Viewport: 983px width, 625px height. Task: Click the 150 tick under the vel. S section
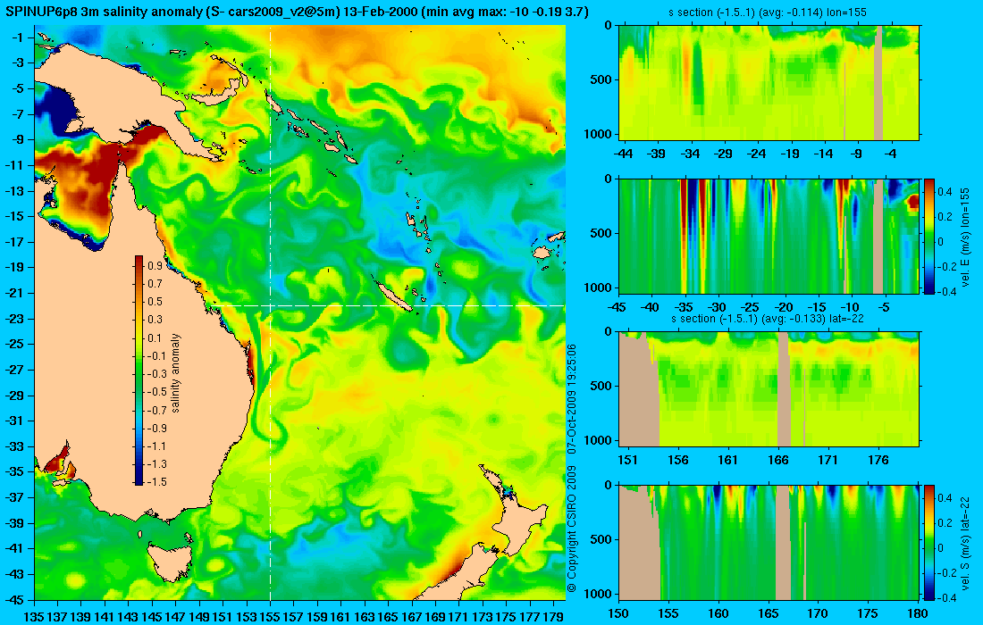(x=618, y=613)
